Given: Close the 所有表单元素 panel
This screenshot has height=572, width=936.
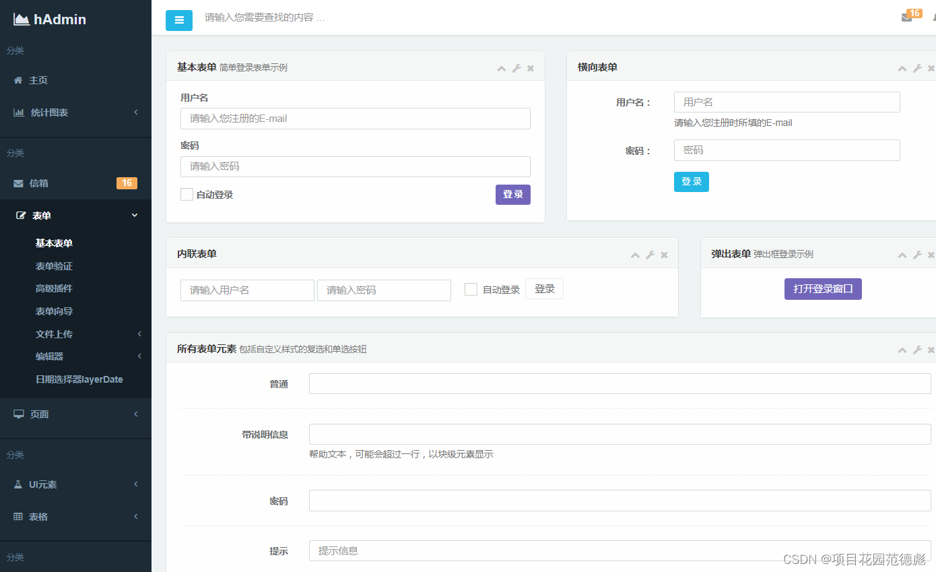Looking at the screenshot, I should point(931,350).
